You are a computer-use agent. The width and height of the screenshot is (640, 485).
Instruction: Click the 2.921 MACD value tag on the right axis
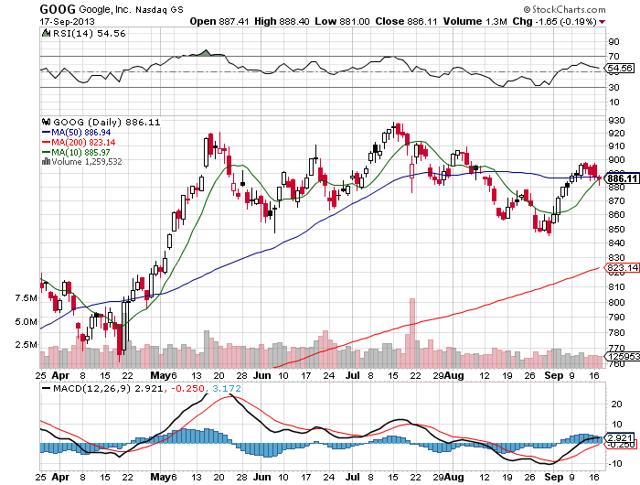621,437
